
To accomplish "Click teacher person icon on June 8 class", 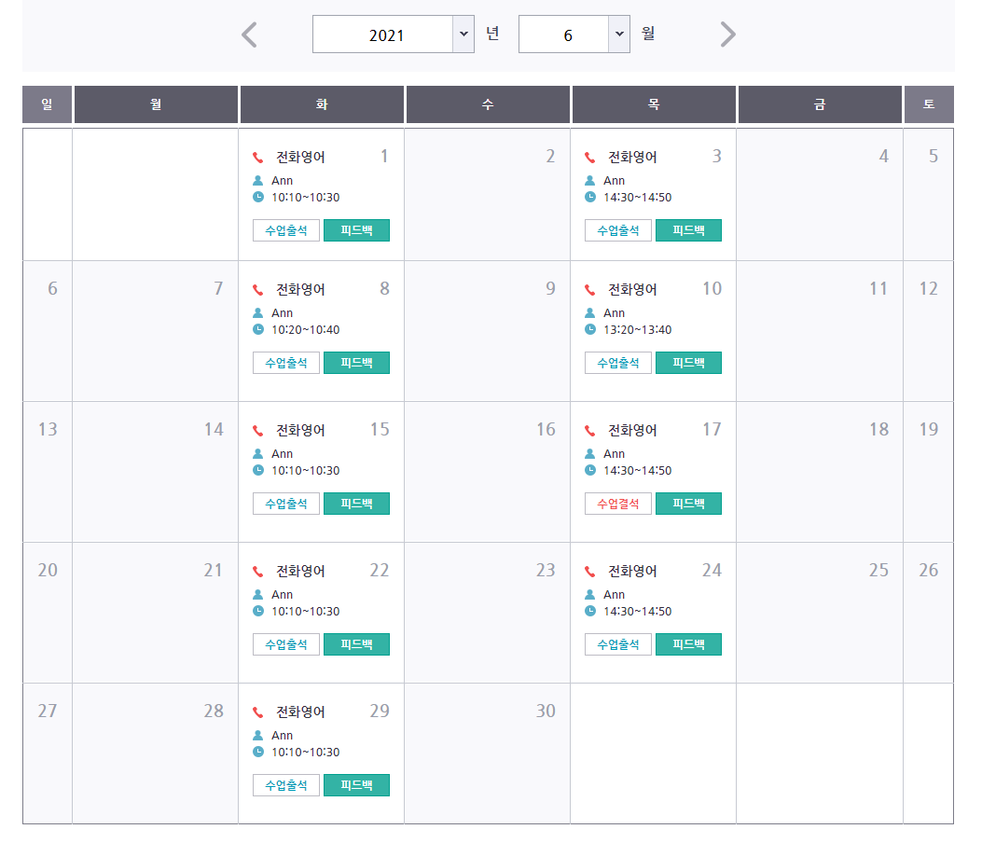I will [x=257, y=312].
